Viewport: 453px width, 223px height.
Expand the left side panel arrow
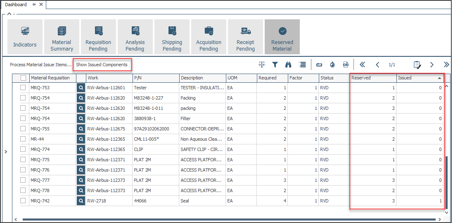6,152
